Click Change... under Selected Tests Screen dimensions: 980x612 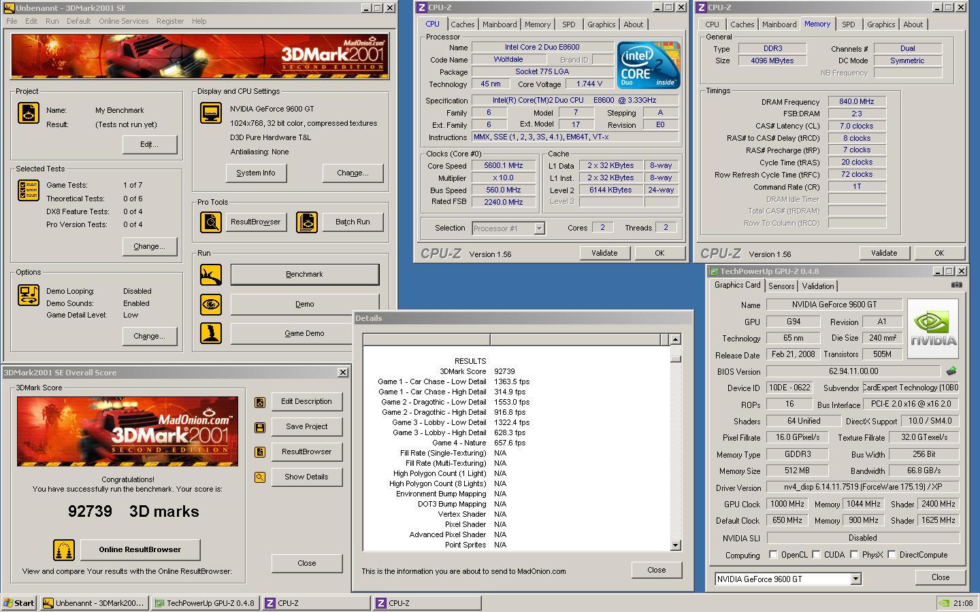coord(149,246)
